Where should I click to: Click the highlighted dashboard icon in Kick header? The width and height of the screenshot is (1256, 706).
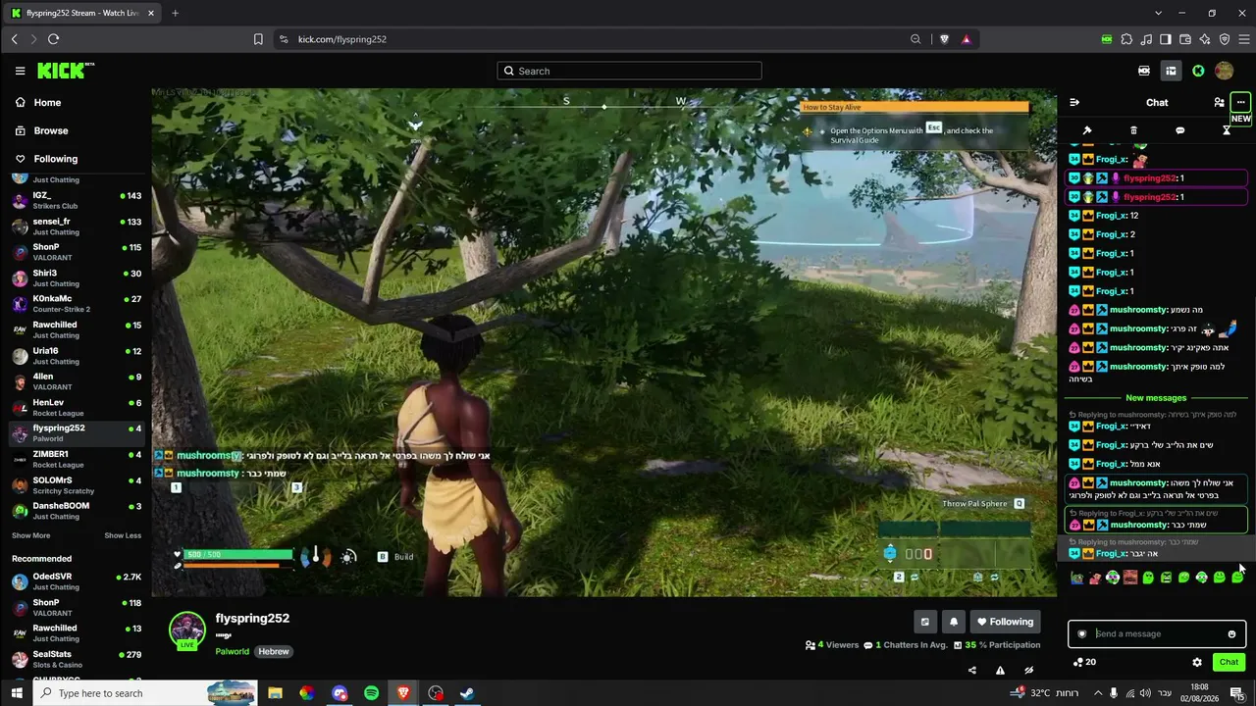click(1171, 71)
